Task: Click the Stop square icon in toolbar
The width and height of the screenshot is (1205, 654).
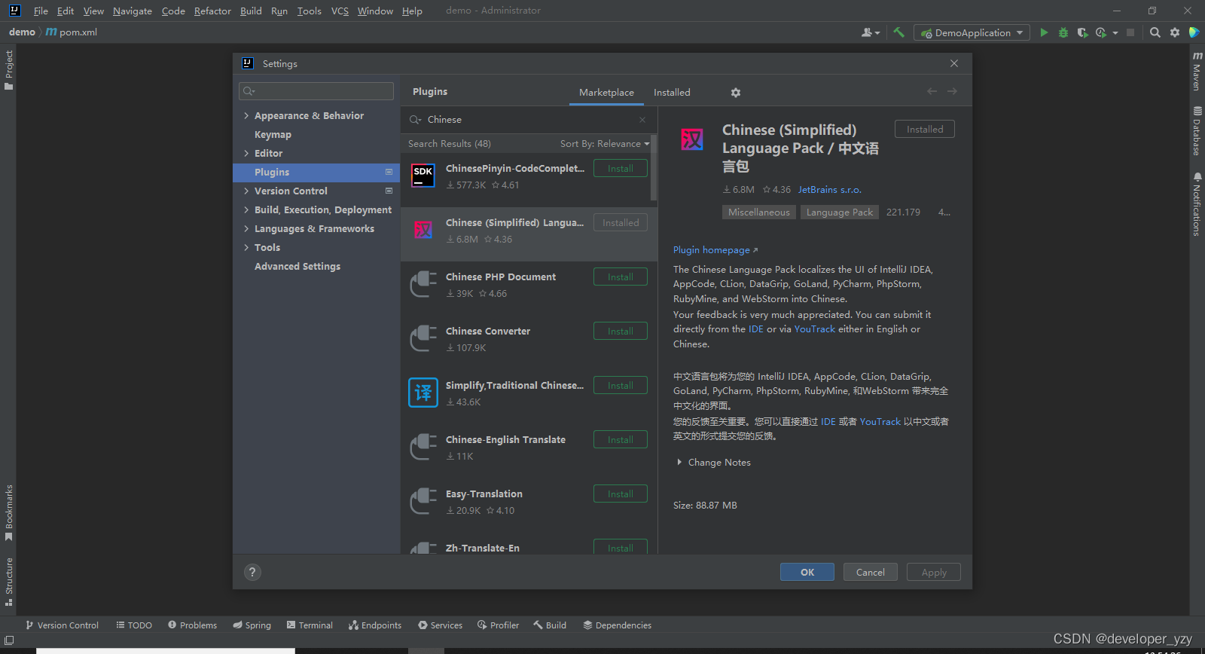Action: [x=1130, y=32]
